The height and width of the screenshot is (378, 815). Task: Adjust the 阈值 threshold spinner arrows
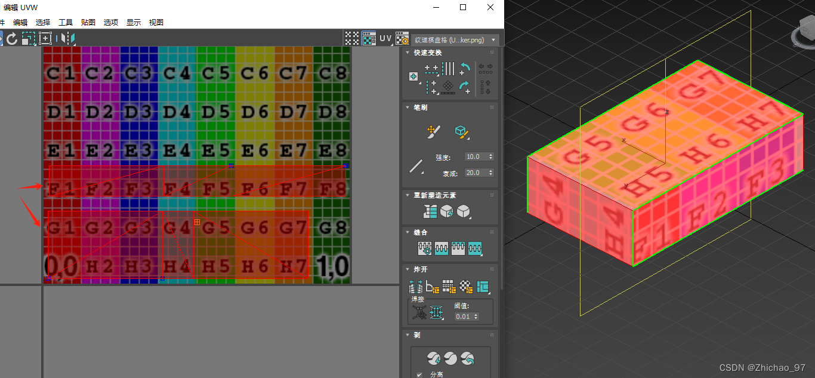[x=476, y=316]
